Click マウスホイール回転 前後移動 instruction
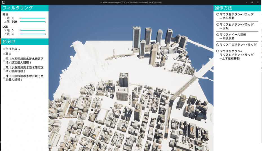262x151 pixels. click(231, 36)
